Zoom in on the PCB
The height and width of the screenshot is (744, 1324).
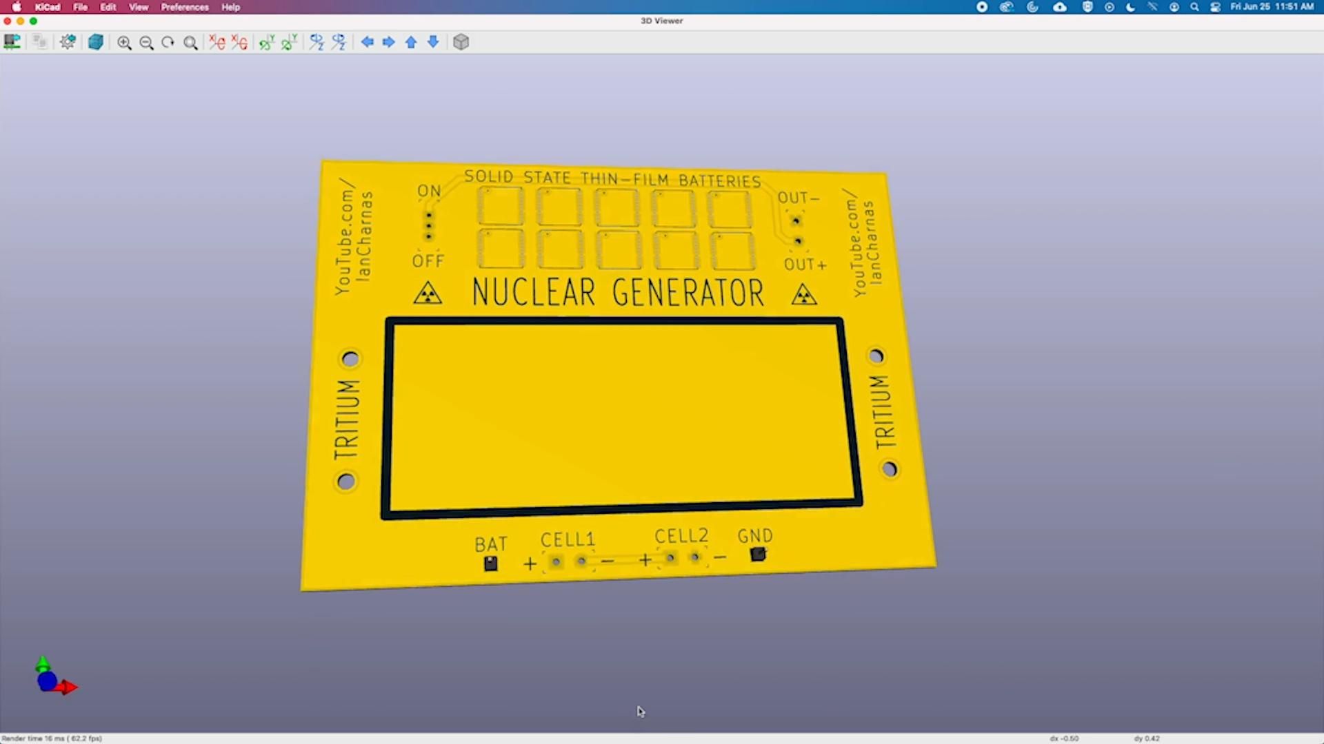[125, 42]
